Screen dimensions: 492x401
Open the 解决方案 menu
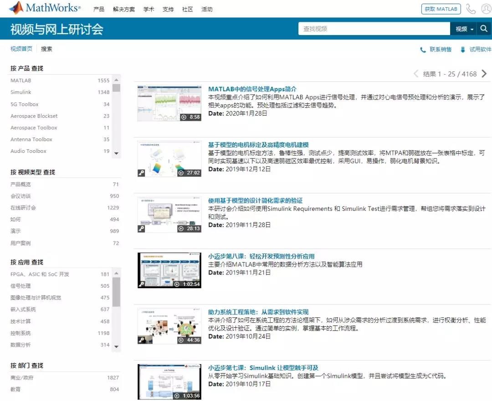124,10
